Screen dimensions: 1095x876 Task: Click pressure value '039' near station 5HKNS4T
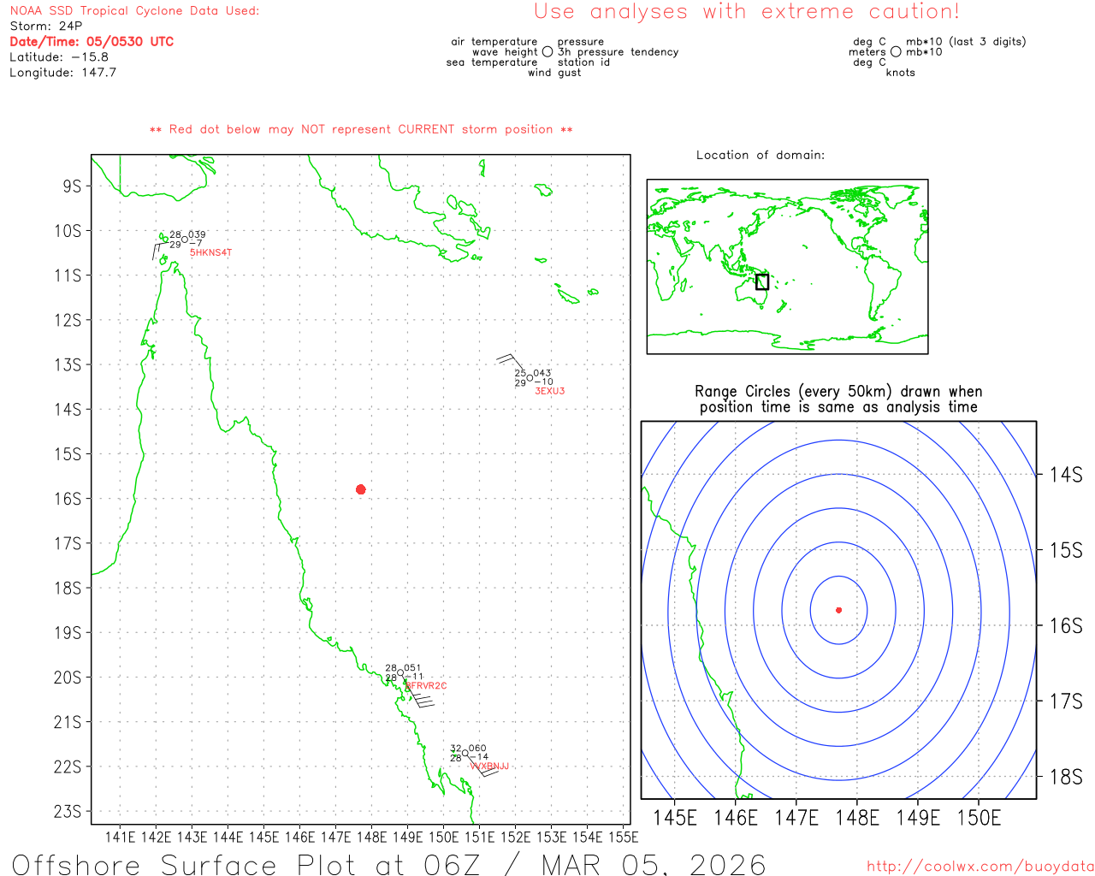(198, 234)
